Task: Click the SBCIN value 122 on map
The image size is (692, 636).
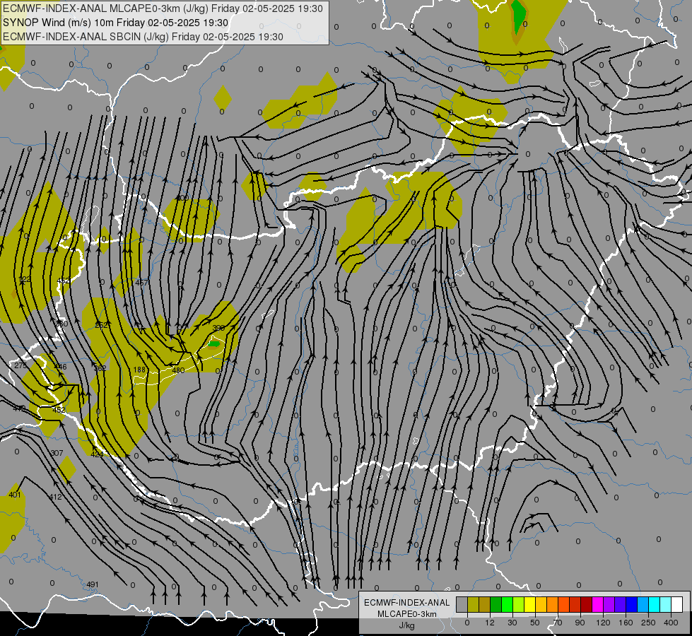Action: (x=25, y=279)
